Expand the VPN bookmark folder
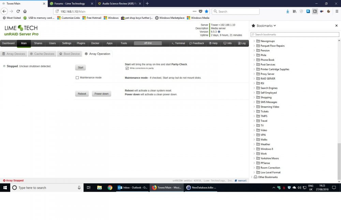 pyautogui.click(x=254, y=135)
